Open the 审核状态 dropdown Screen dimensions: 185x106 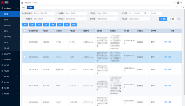tap(75, 19)
